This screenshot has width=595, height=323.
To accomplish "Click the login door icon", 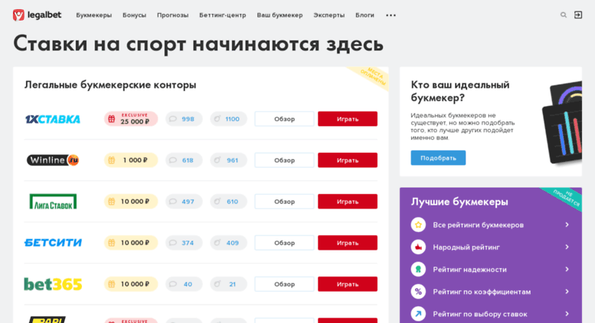I will click(578, 15).
